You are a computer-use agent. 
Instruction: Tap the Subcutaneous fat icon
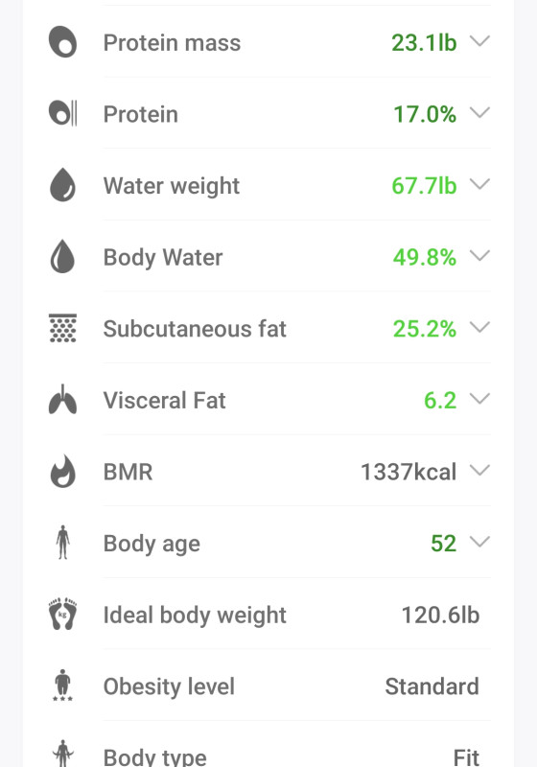62,328
